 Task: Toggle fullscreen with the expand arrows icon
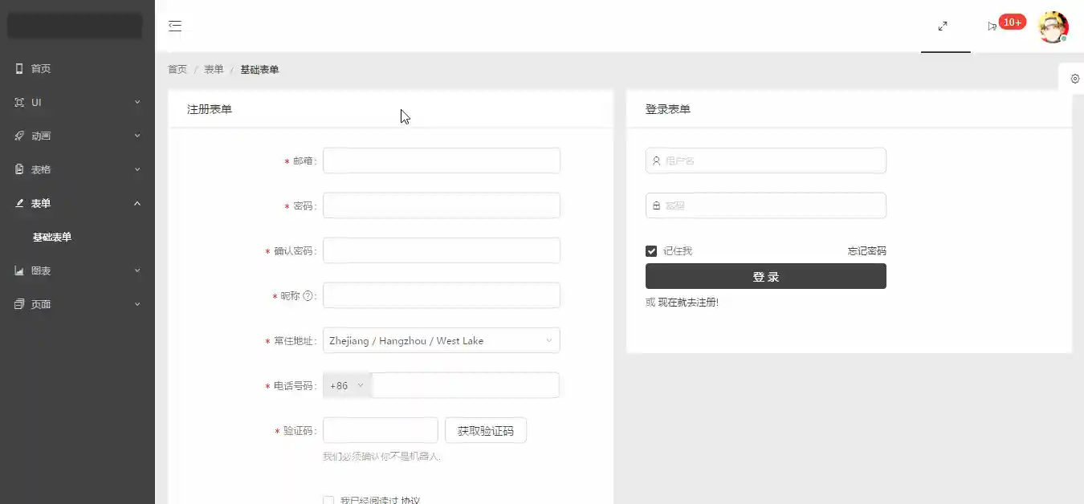pos(943,26)
